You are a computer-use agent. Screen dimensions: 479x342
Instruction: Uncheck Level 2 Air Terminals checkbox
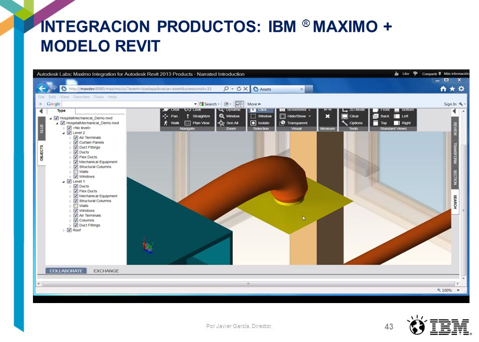click(76, 138)
